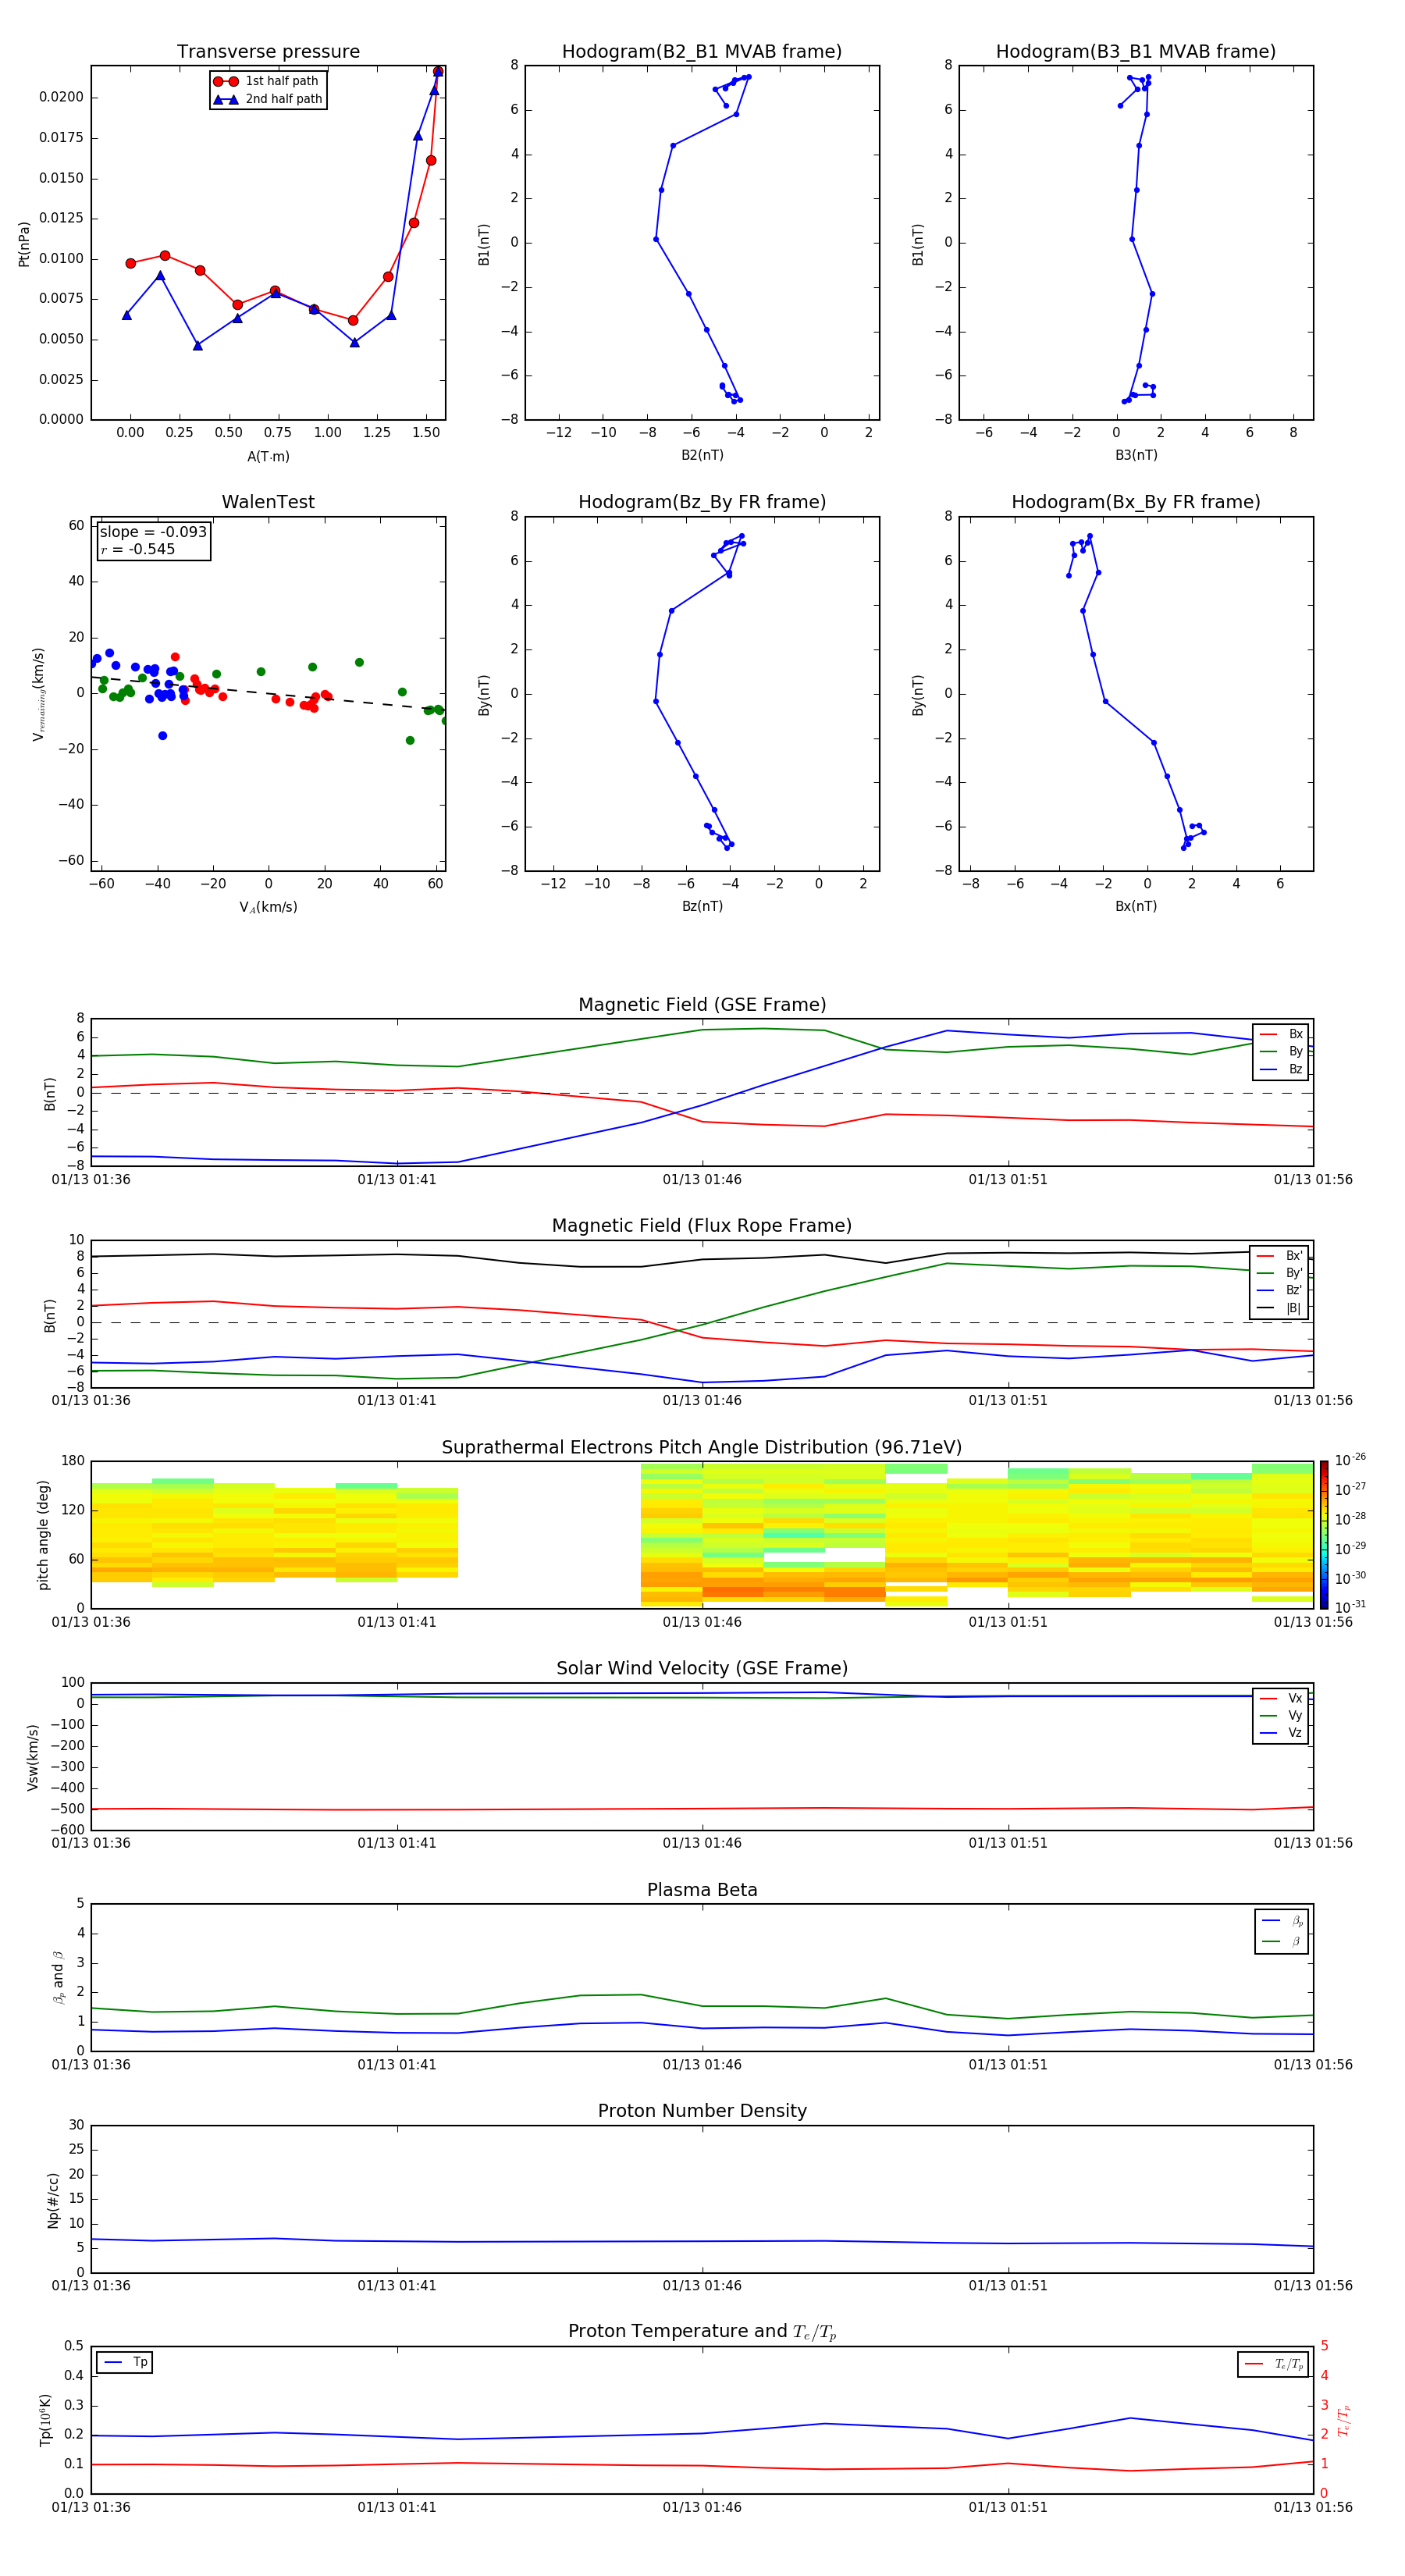The image size is (1405, 2576).
Task: Click the 'Proton Number Density' title
Action: click(x=702, y=2111)
